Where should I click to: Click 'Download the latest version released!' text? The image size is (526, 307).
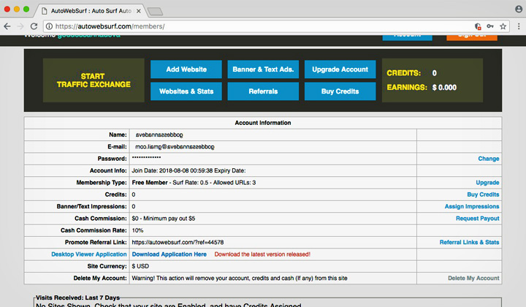(262, 254)
